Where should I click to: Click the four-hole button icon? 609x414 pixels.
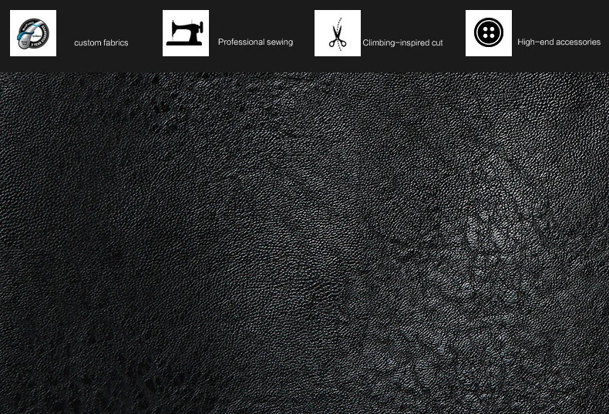[x=489, y=33]
